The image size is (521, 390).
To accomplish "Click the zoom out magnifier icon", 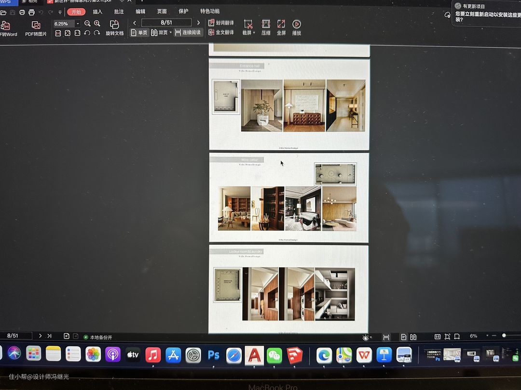I will coord(87,23).
